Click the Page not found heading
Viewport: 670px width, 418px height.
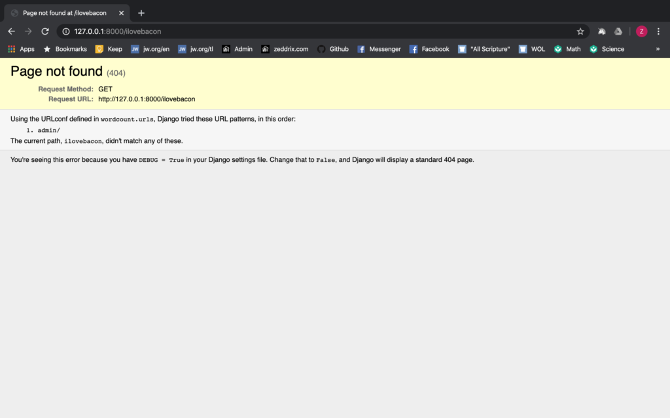(56, 71)
